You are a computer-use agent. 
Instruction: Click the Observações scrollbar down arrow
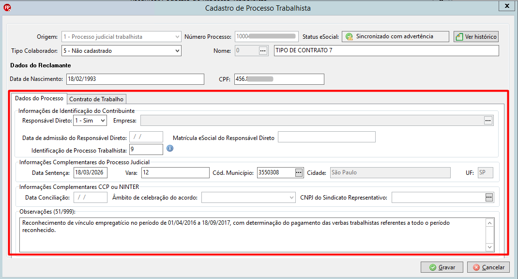coord(489,247)
